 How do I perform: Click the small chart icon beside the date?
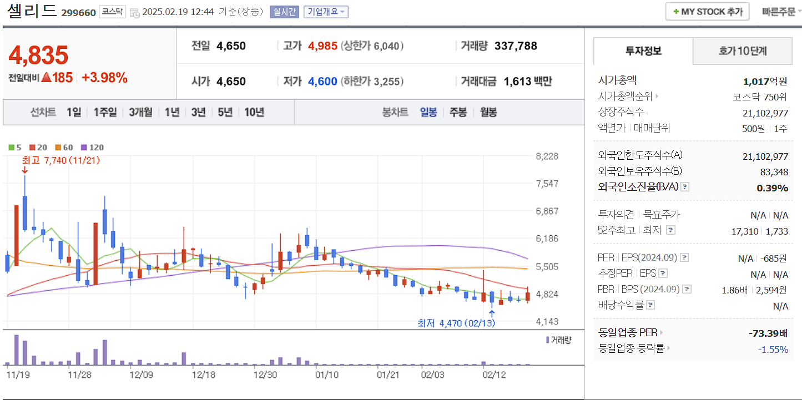pyautogui.click(x=134, y=12)
